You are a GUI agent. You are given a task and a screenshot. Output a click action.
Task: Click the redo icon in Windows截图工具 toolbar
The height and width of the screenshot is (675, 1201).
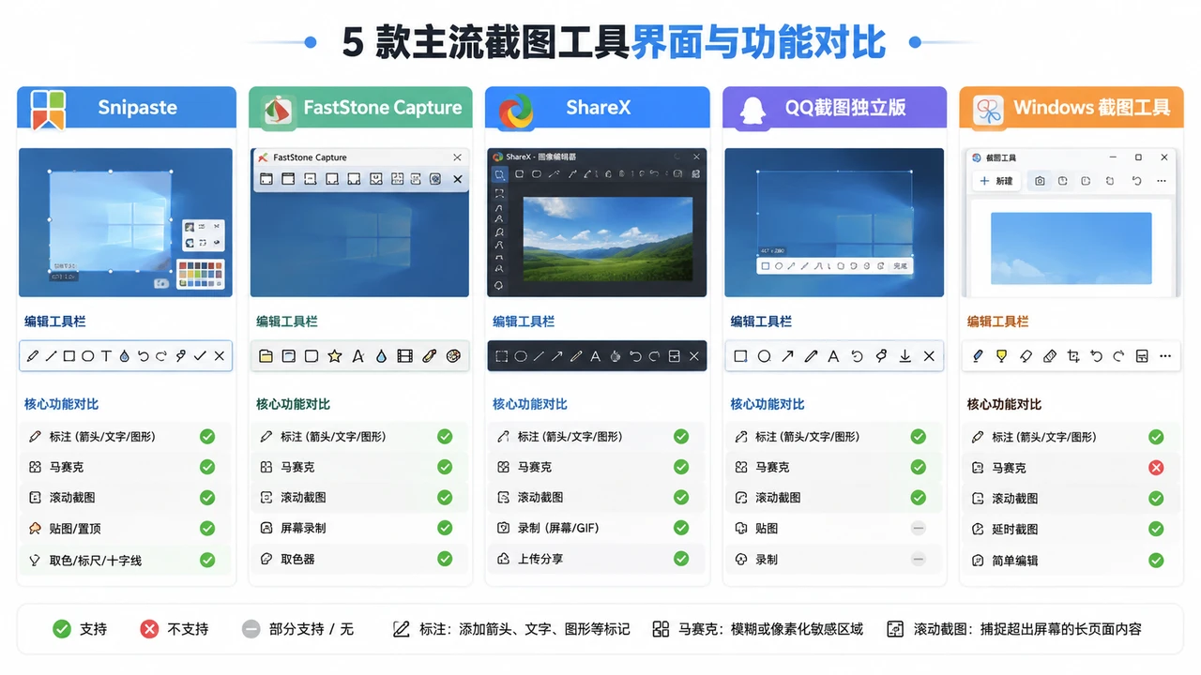[x=1118, y=356]
